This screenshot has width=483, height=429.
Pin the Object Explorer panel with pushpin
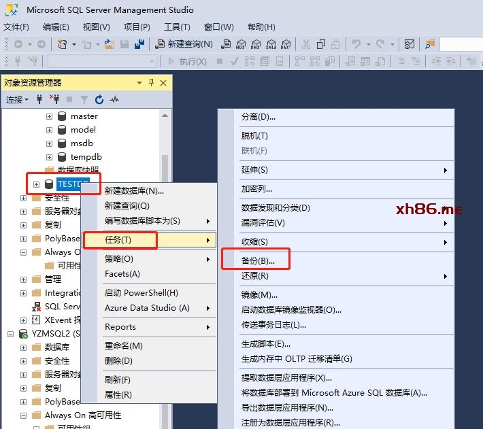click(x=151, y=83)
